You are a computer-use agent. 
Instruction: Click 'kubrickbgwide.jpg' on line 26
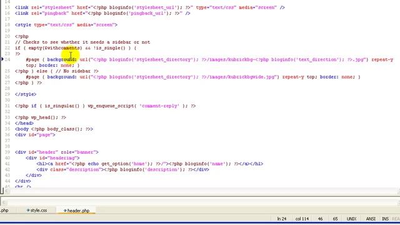coord(252,77)
